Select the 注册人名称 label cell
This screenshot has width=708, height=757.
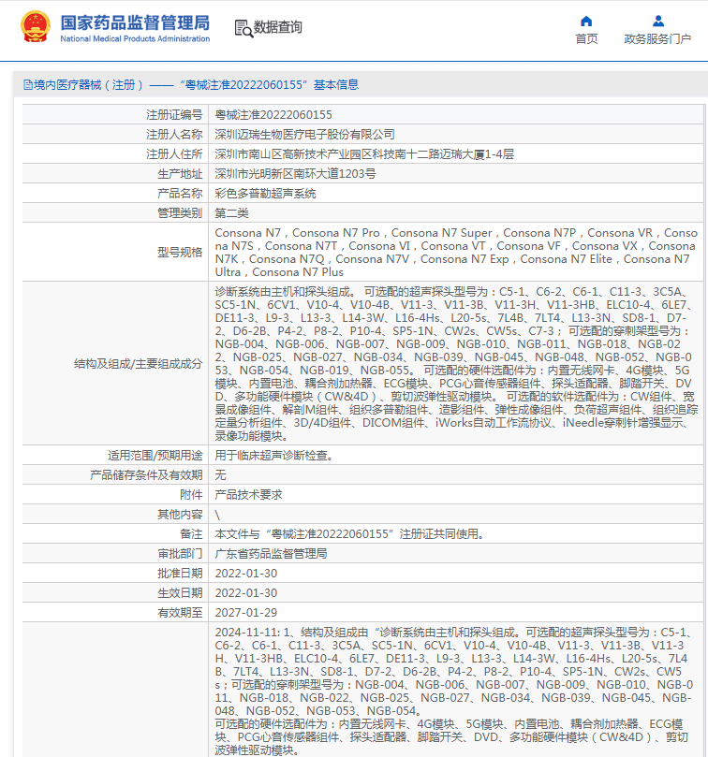click(115, 134)
